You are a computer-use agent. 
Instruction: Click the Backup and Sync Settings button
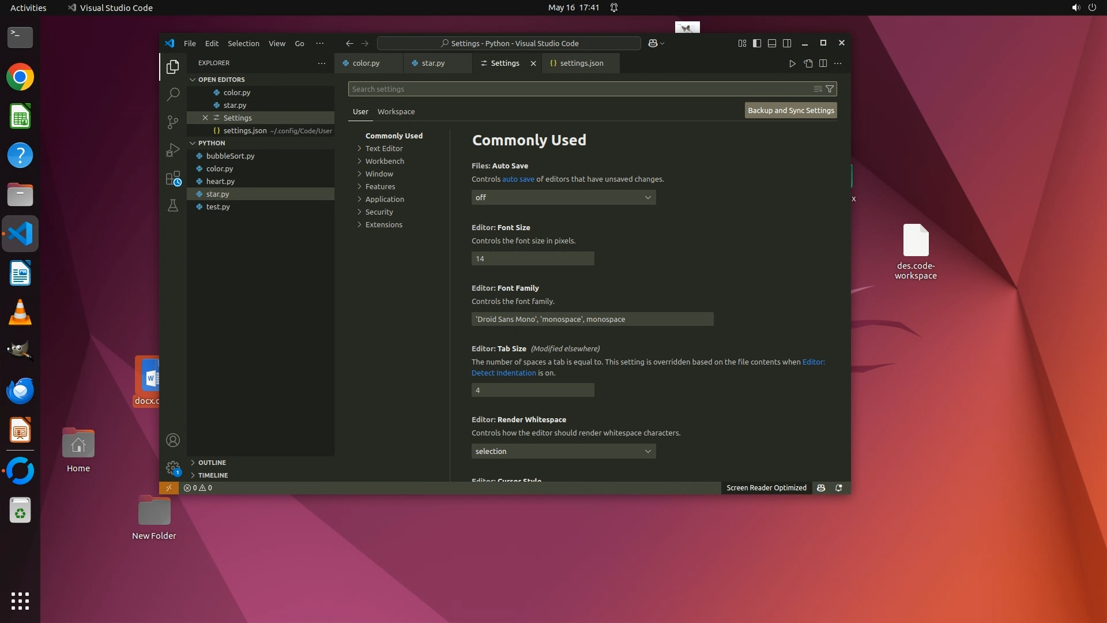pyautogui.click(x=790, y=110)
